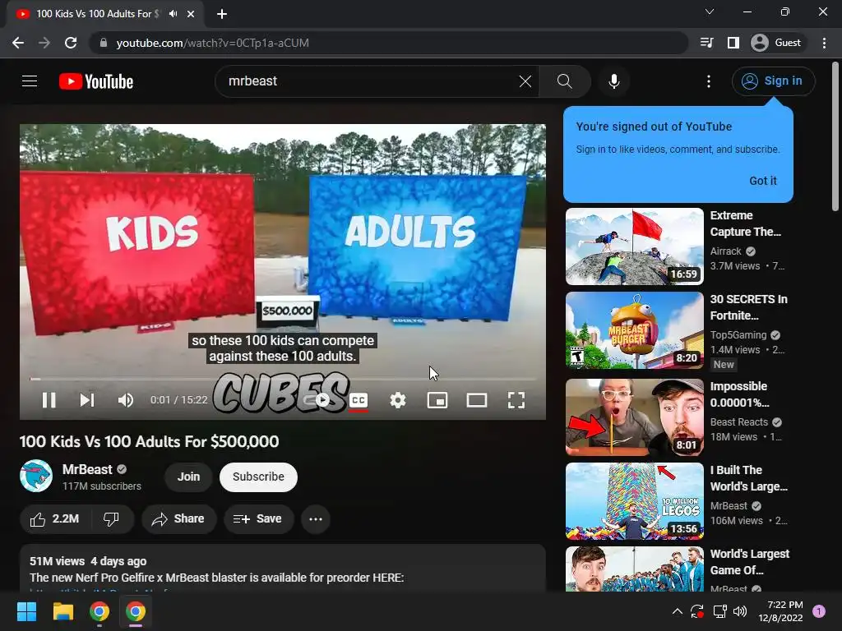The image size is (842, 631).
Task: Go back in browser history
Action: 18,43
